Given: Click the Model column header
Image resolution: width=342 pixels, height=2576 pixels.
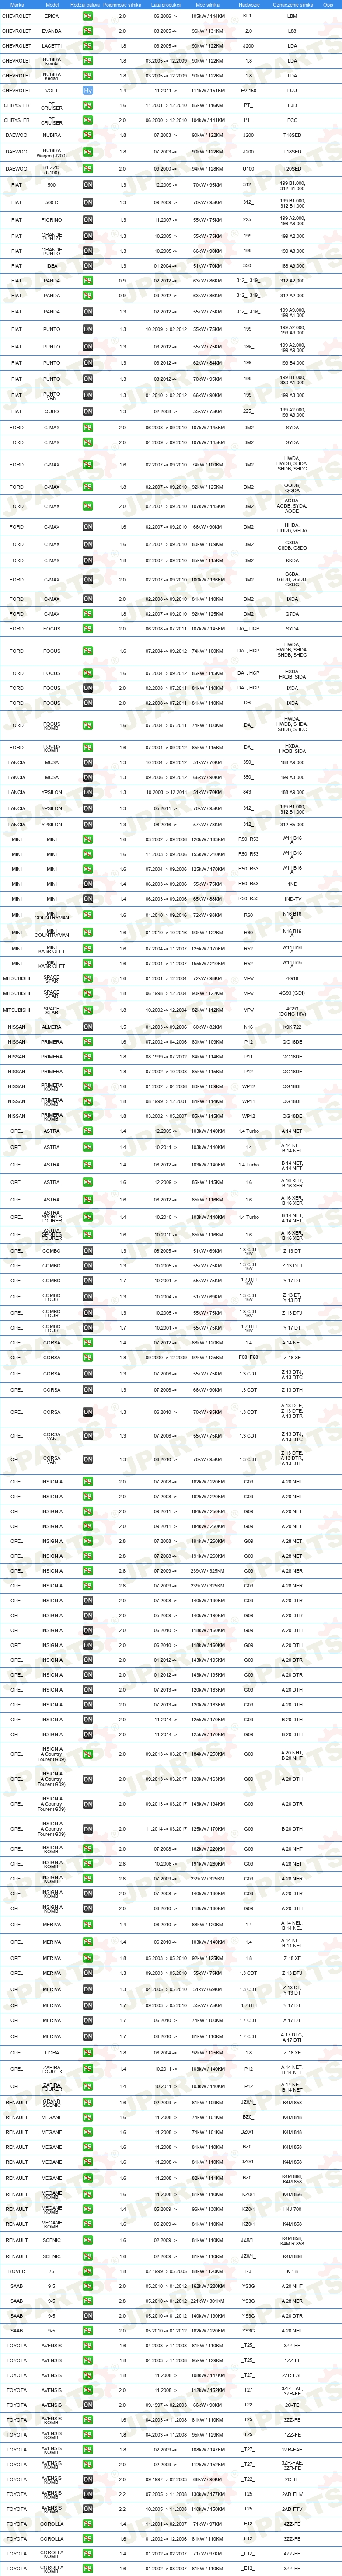Looking at the screenshot, I should coord(52,4).
